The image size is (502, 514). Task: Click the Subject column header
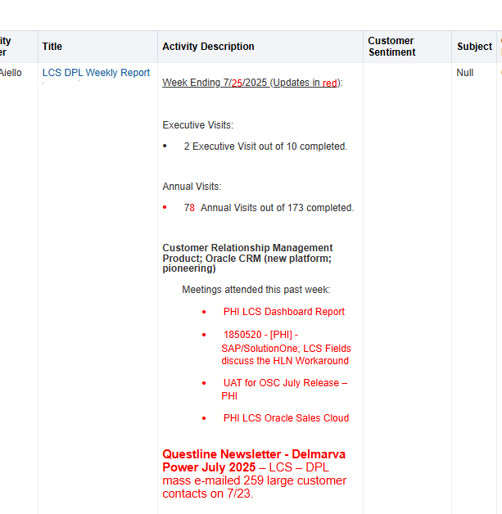(x=474, y=47)
